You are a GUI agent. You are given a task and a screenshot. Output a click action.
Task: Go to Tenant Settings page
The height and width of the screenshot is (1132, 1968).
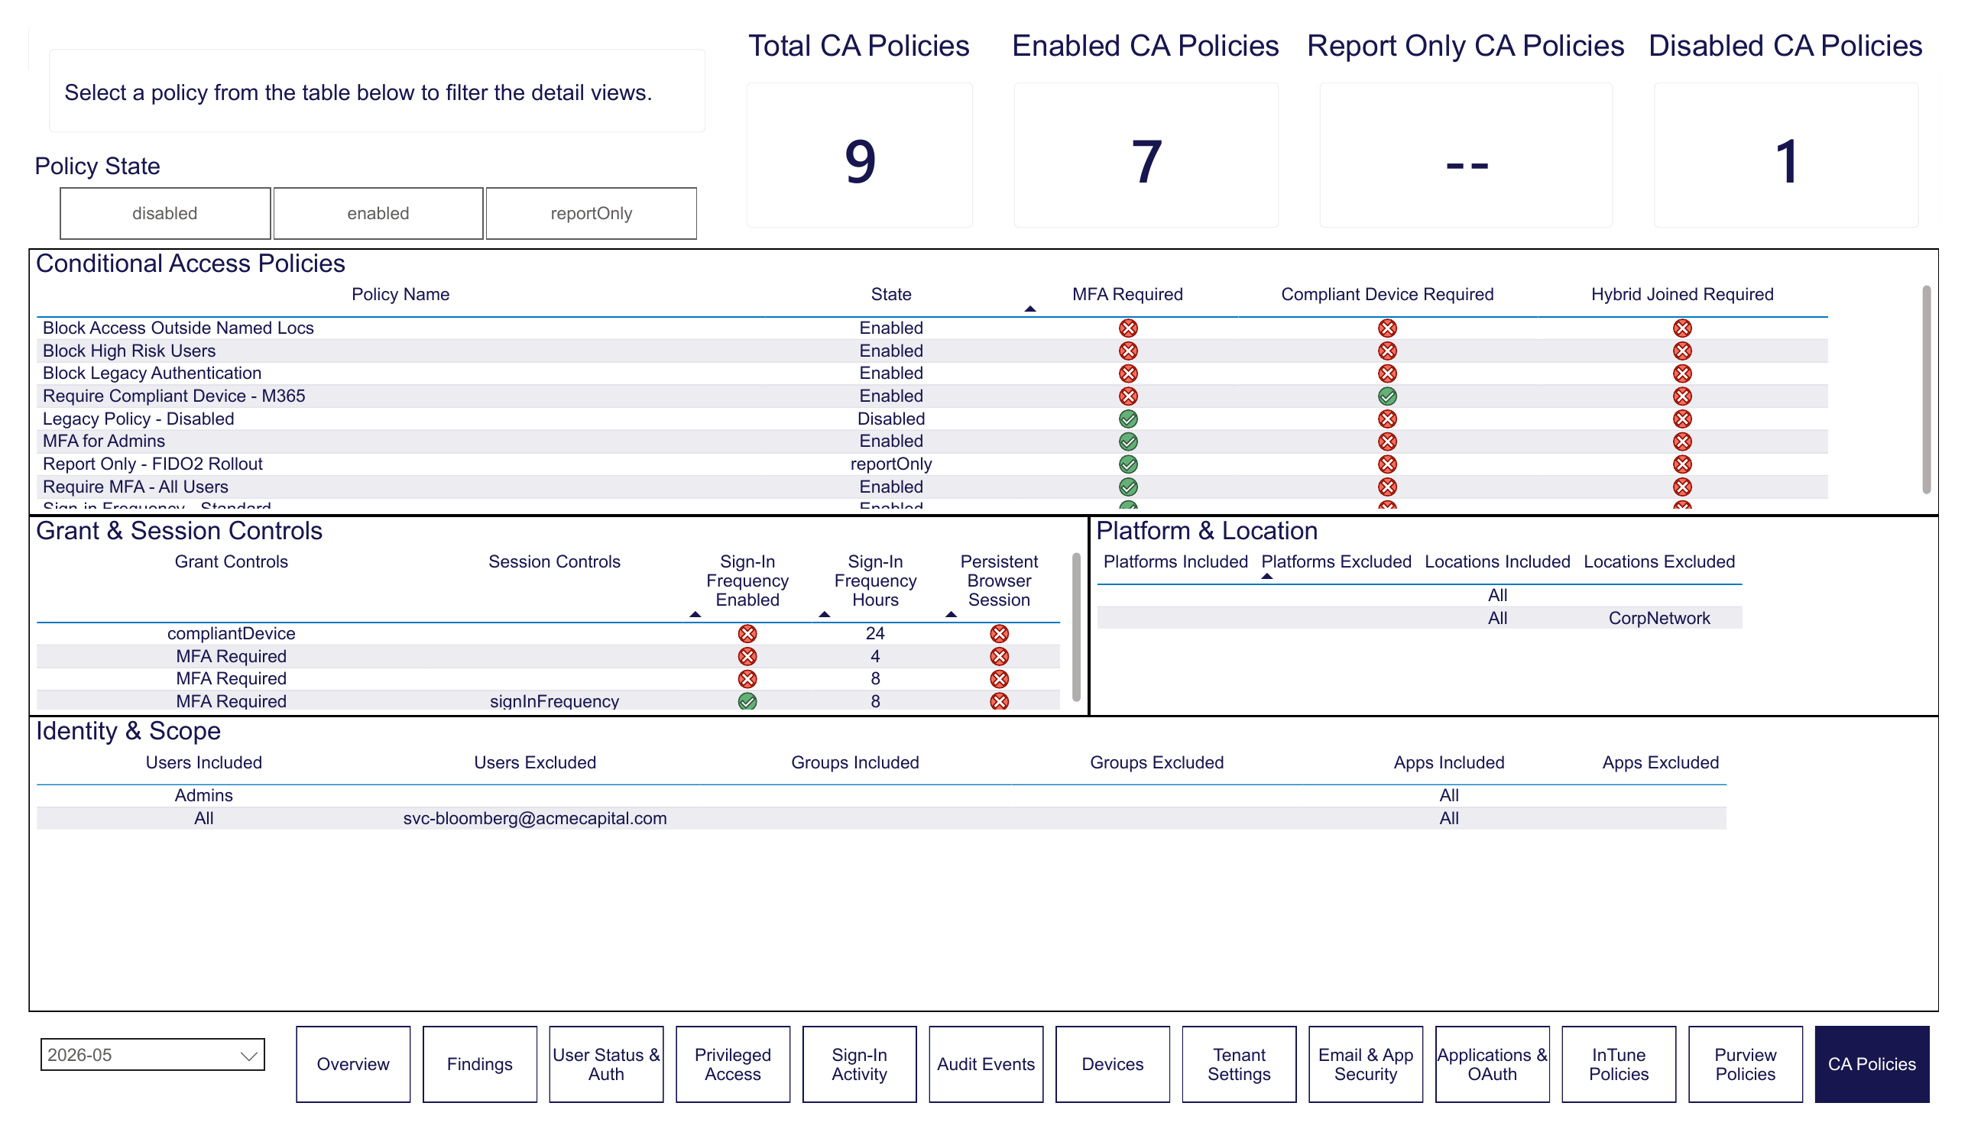coord(1239,1063)
